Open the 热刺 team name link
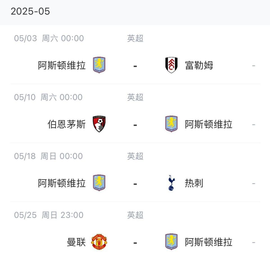 [x=194, y=183]
